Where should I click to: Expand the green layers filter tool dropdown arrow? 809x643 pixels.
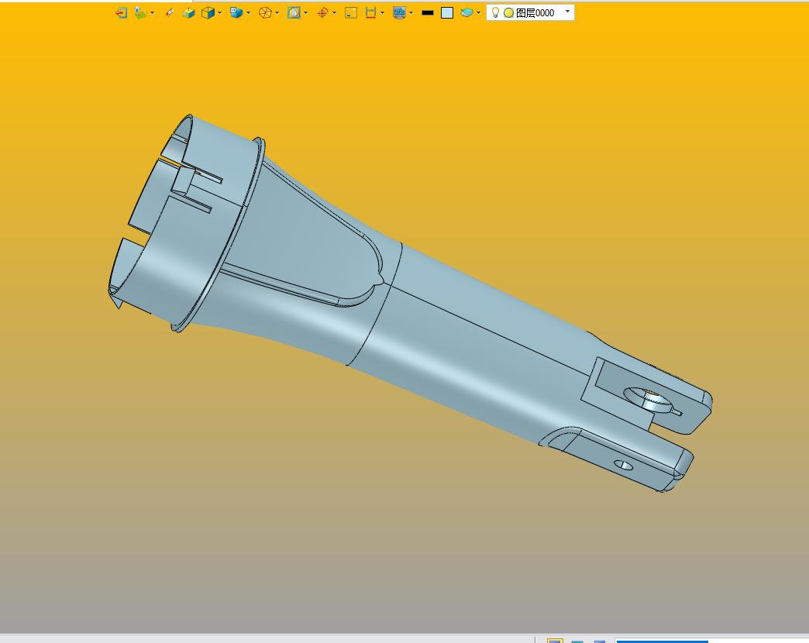(x=152, y=13)
